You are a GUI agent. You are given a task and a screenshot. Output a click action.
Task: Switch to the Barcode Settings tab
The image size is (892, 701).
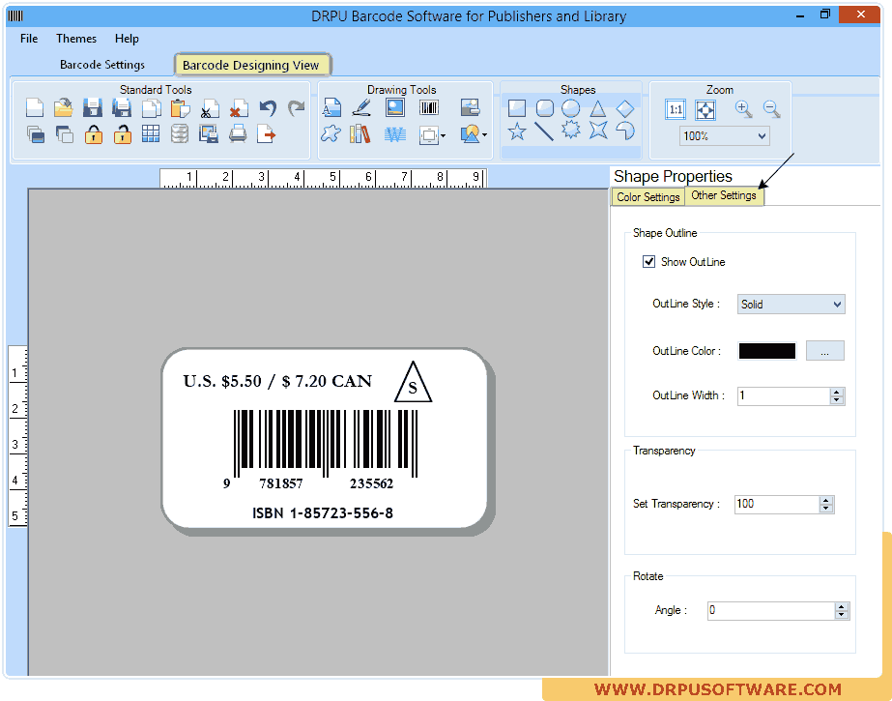(102, 64)
